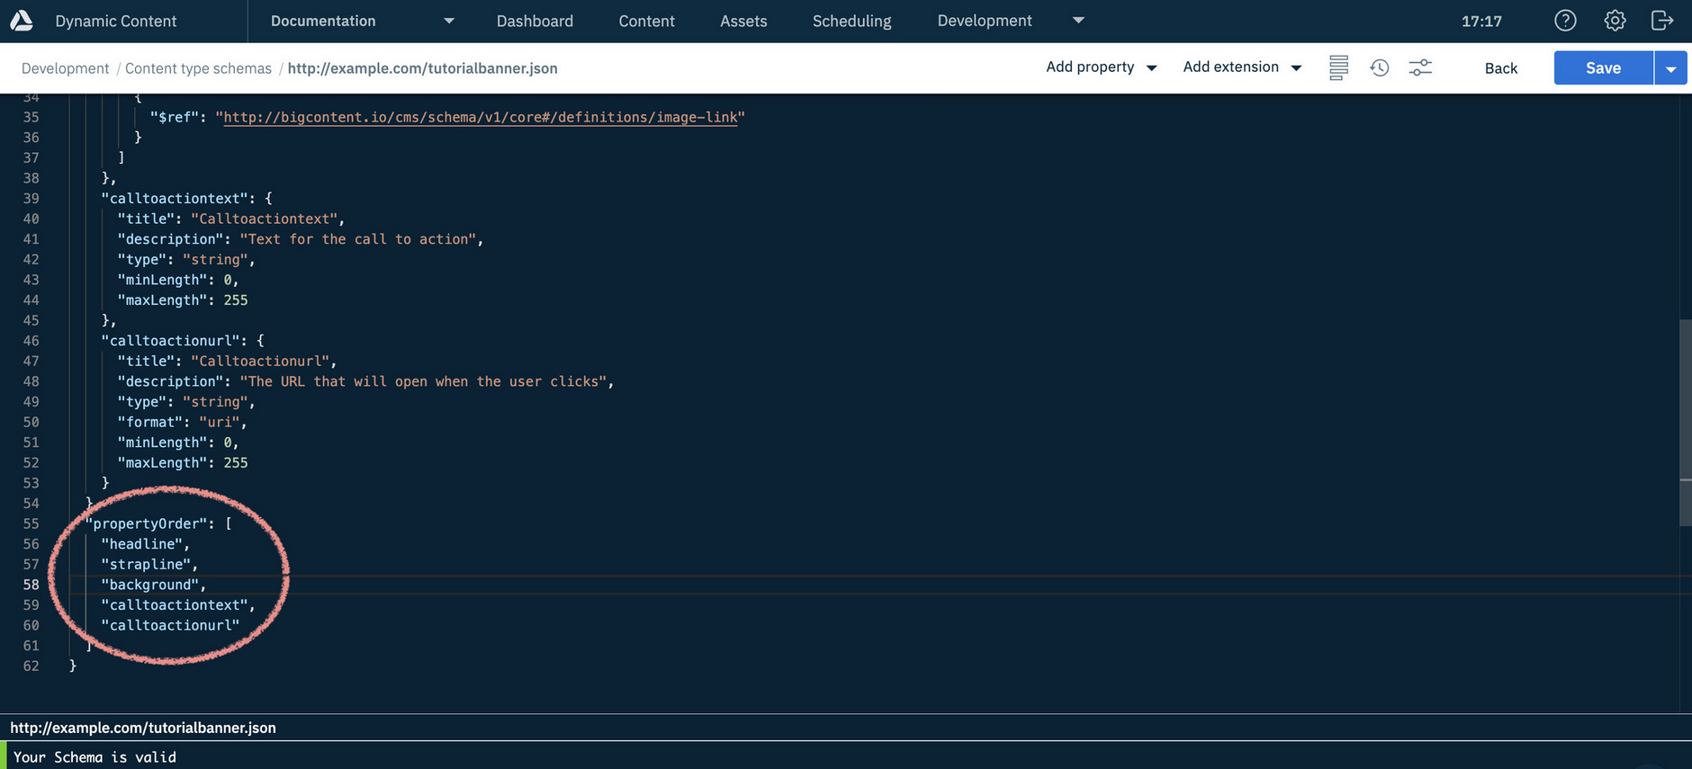1692x769 pixels.
Task: Open the help question mark icon
Action: (1565, 21)
